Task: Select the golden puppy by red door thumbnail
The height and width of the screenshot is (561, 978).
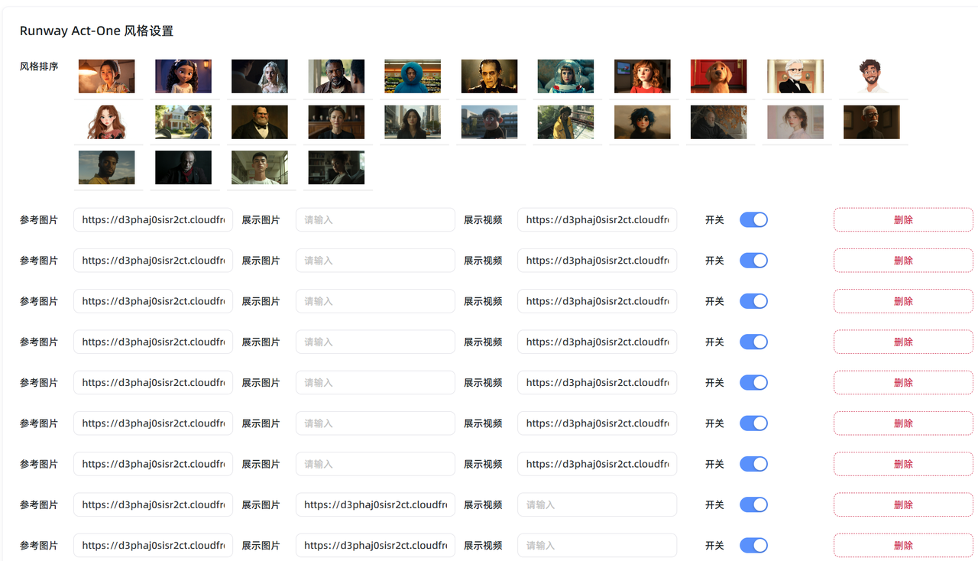Action: point(719,76)
